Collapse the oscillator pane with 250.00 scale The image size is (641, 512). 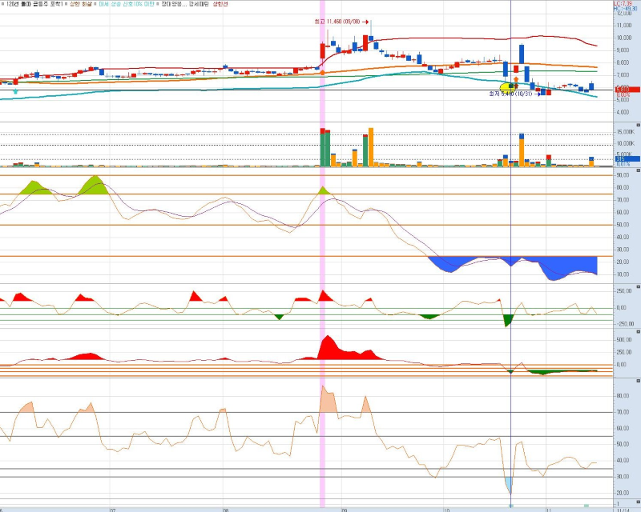click(x=638, y=286)
